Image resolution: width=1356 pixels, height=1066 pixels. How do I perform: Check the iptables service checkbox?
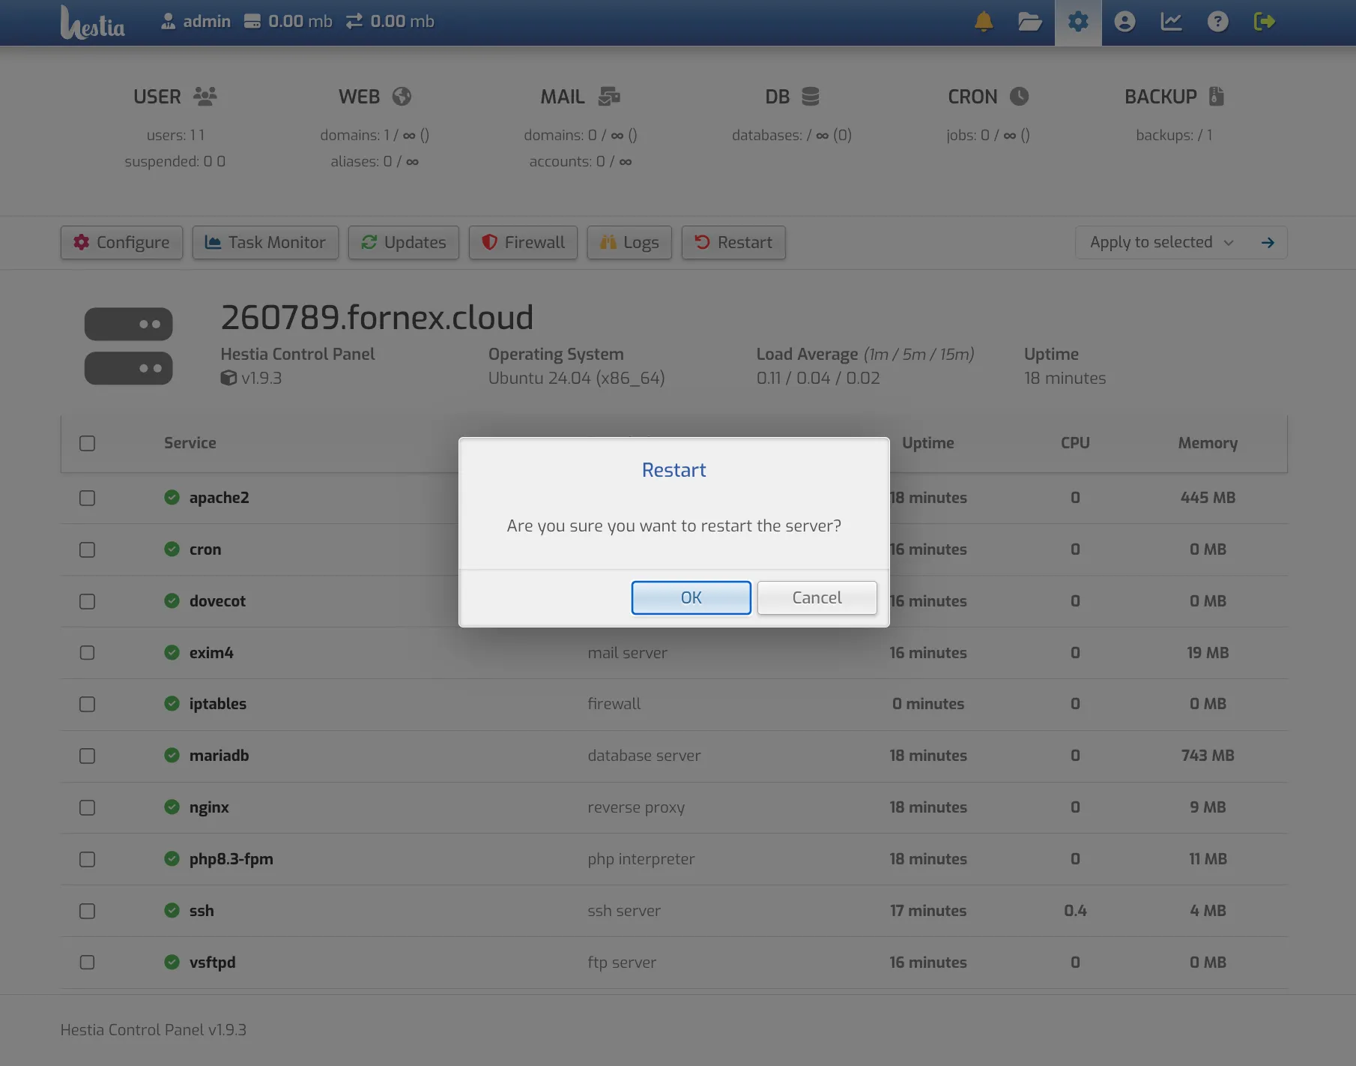pyautogui.click(x=88, y=704)
